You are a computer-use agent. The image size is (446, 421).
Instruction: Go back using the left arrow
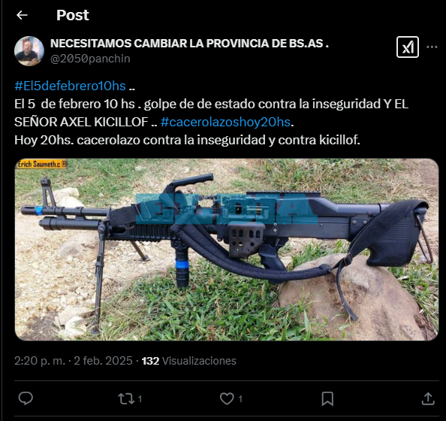[22, 15]
